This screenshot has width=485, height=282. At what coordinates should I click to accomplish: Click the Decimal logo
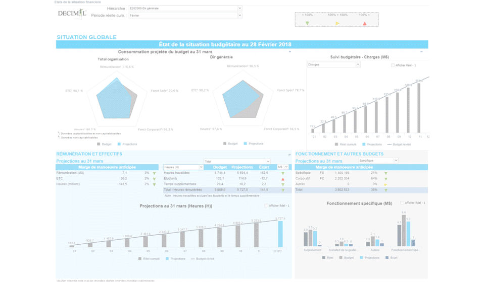(72, 14)
